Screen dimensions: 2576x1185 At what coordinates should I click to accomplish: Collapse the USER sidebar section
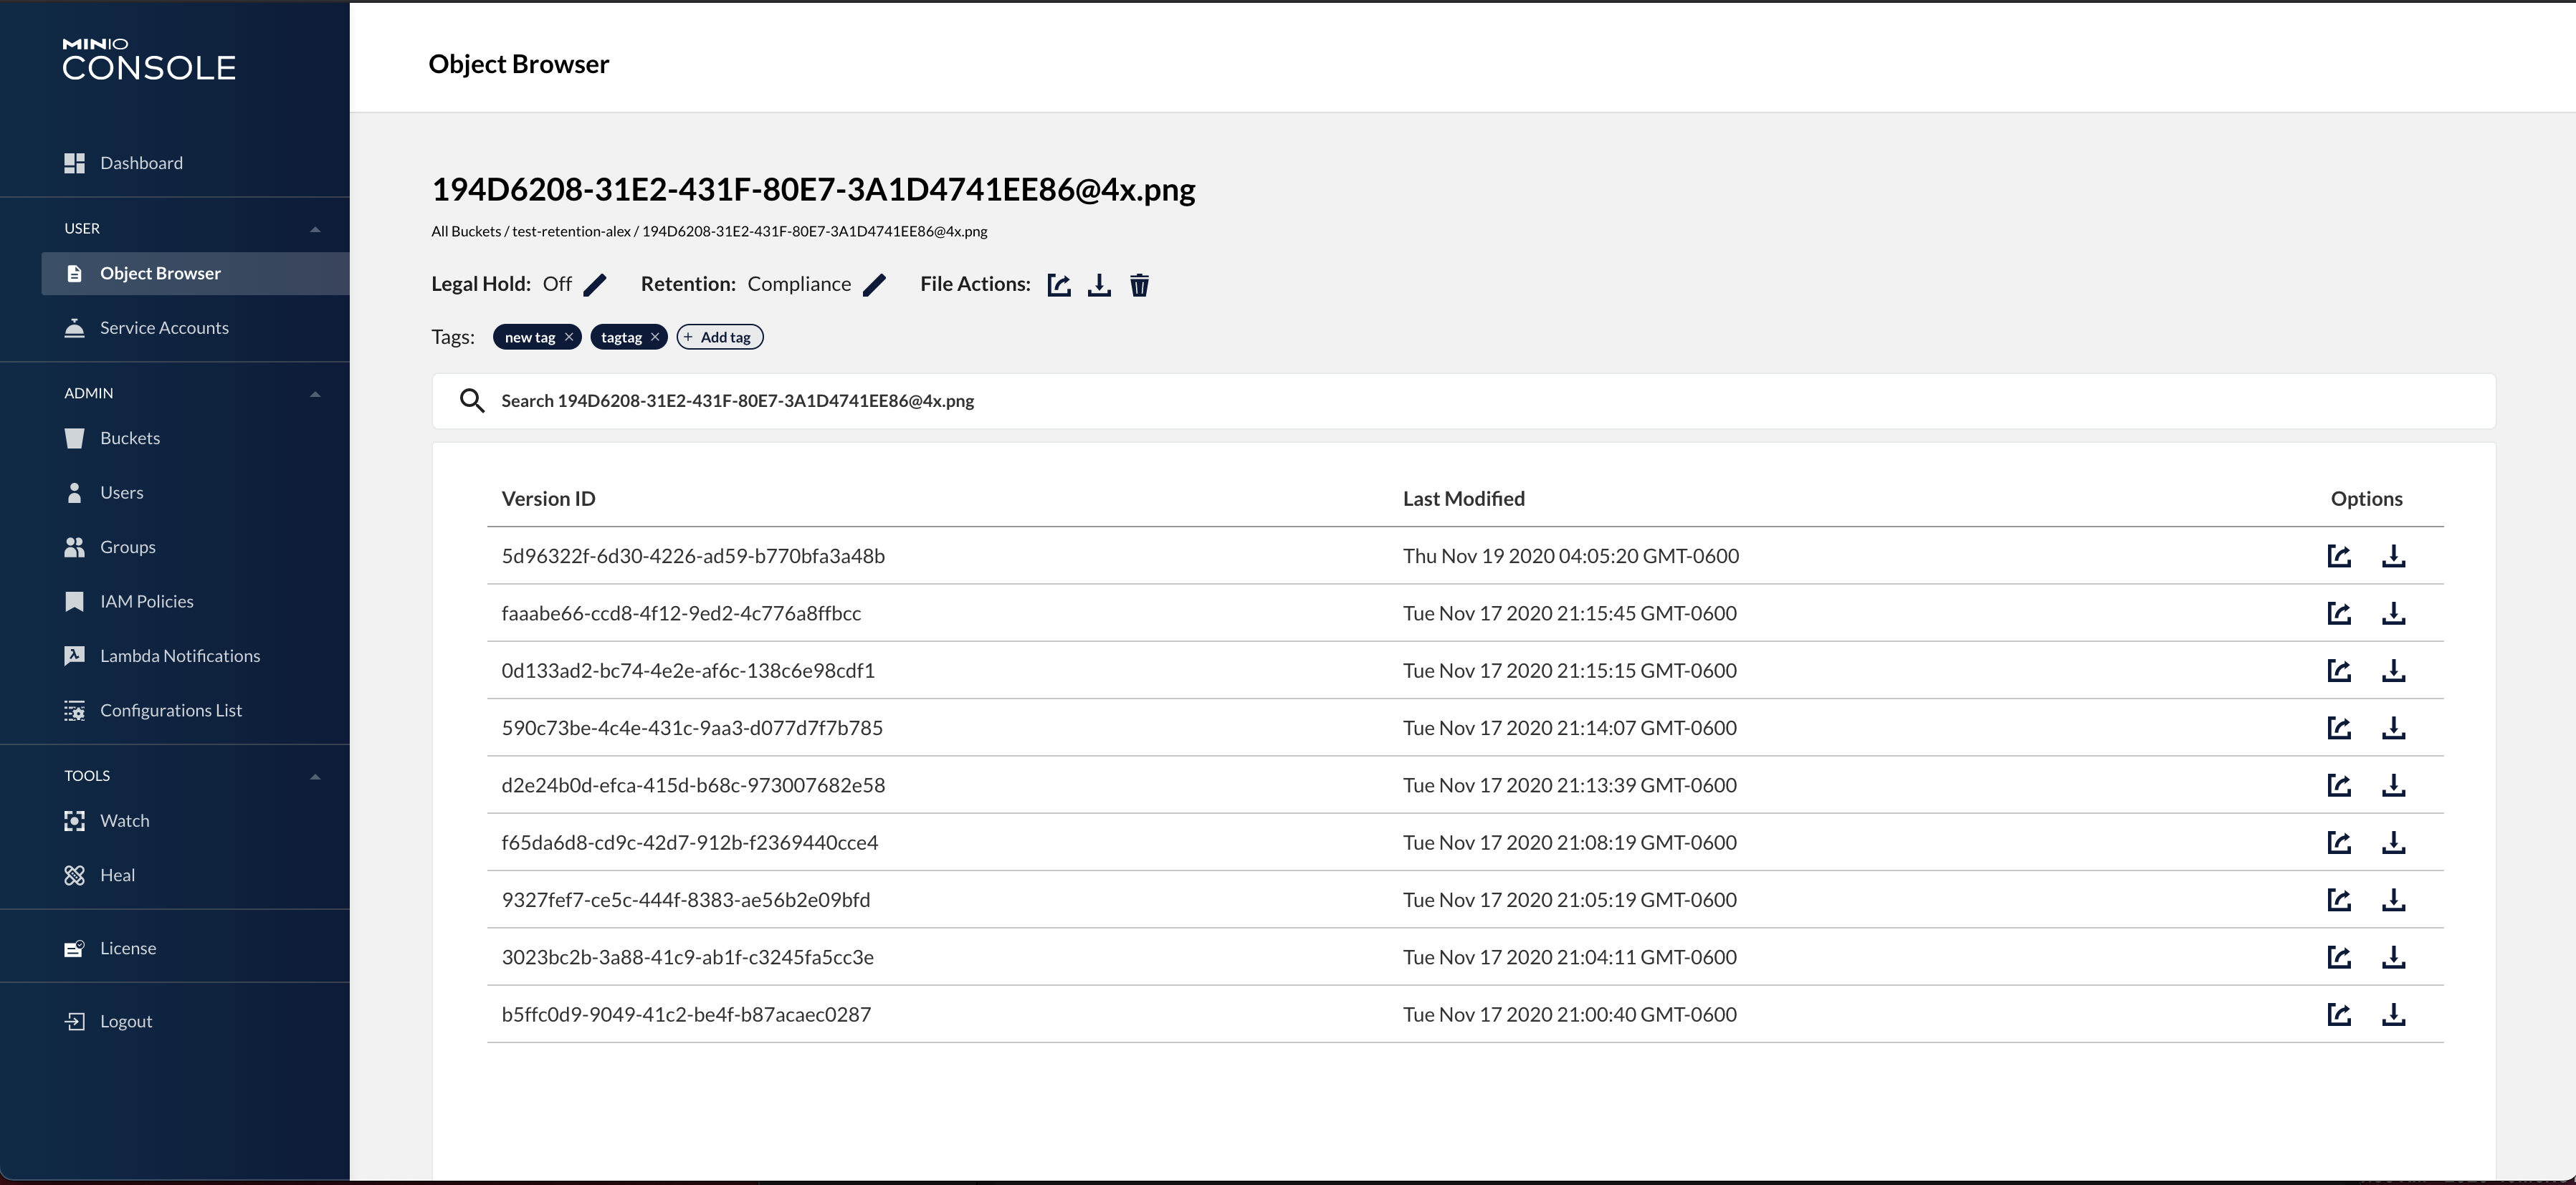[315, 229]
